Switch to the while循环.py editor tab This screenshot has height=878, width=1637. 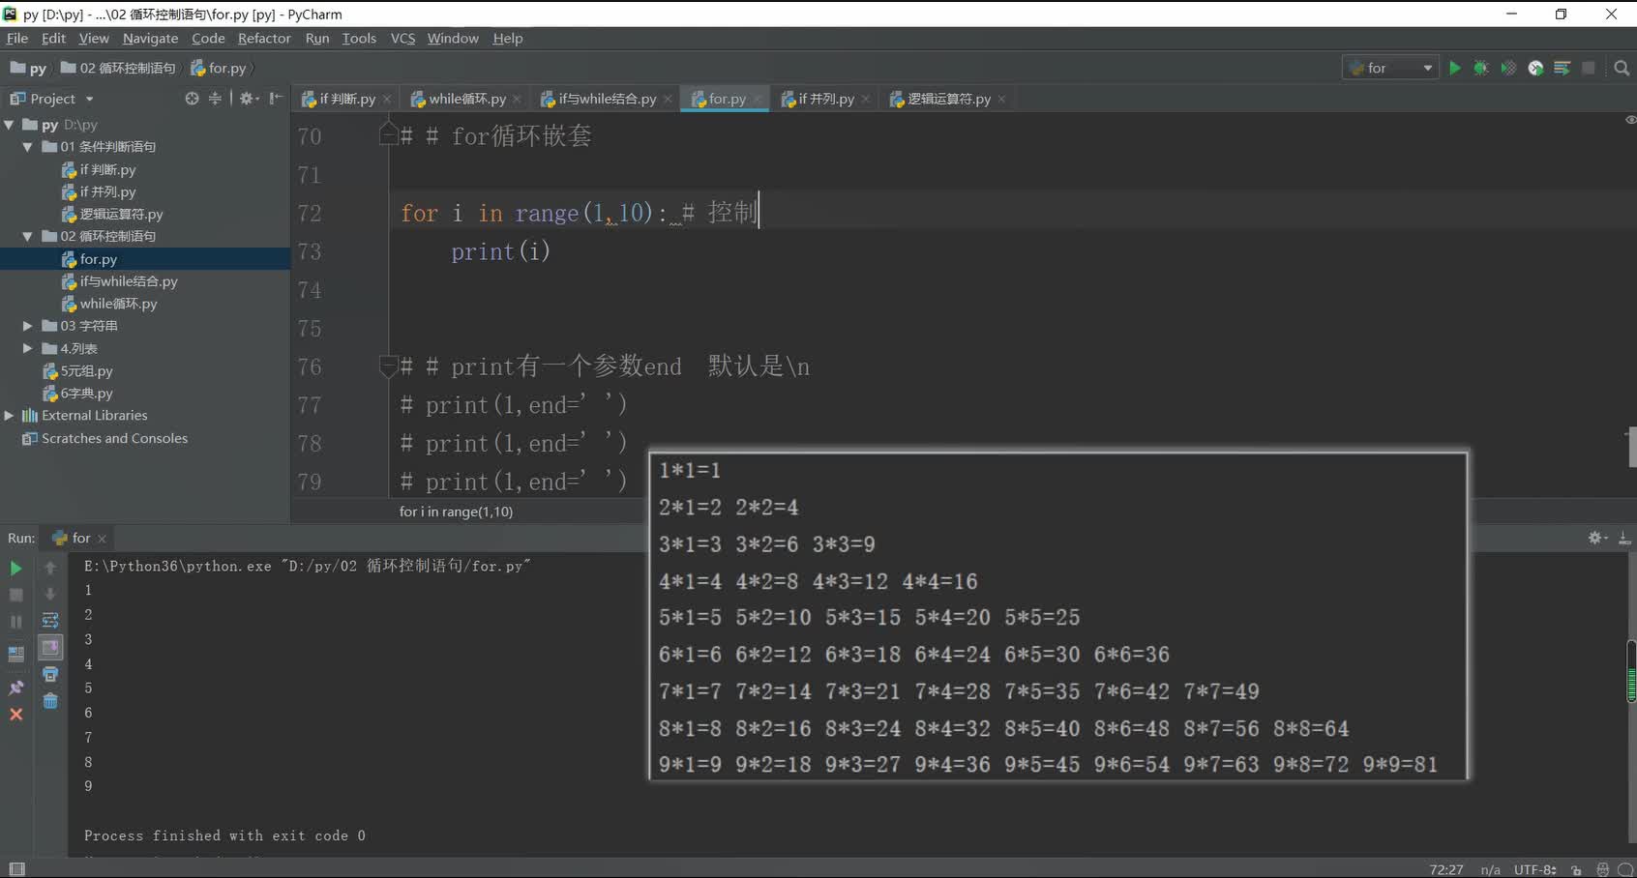pyautogui.click(x=467, y=99)
